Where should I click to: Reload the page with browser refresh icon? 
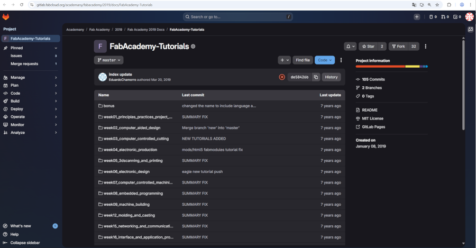tap(22, 5)
